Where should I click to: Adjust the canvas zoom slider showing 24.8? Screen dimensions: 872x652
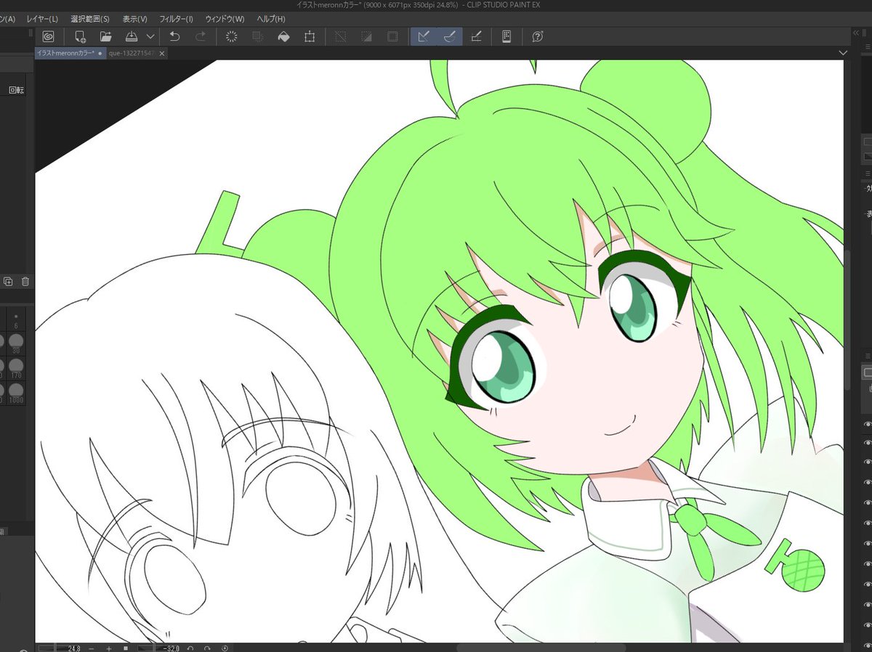pyautogui.click(x=61, y=647)
